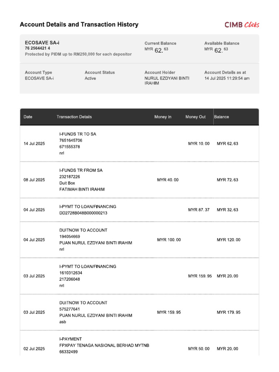
Task: Open the I-FUNDS TR FROM SA transaction
Action: pyautogui.click(x=81, y=170)
